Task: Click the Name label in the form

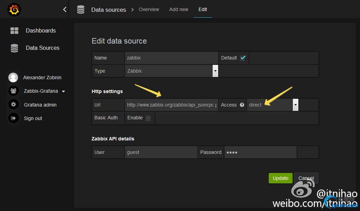Action: point(101,58)
